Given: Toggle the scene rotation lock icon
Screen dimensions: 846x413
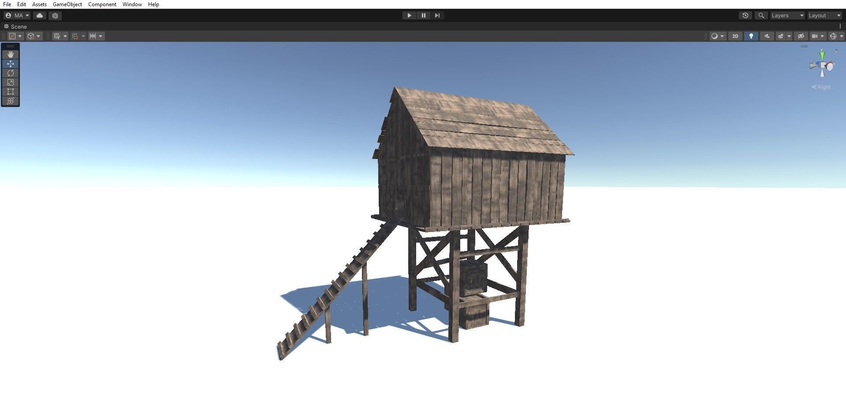Looking at the screenshot, I should pyautogui.click(x=836, y=51).
